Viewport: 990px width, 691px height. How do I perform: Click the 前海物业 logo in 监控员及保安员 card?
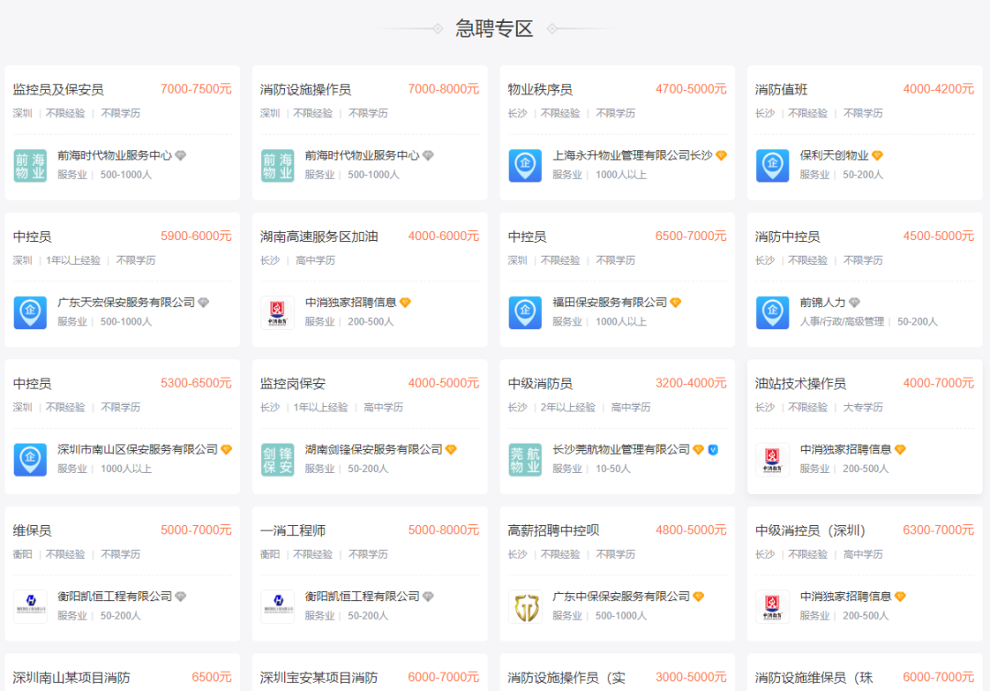[30, 165]
